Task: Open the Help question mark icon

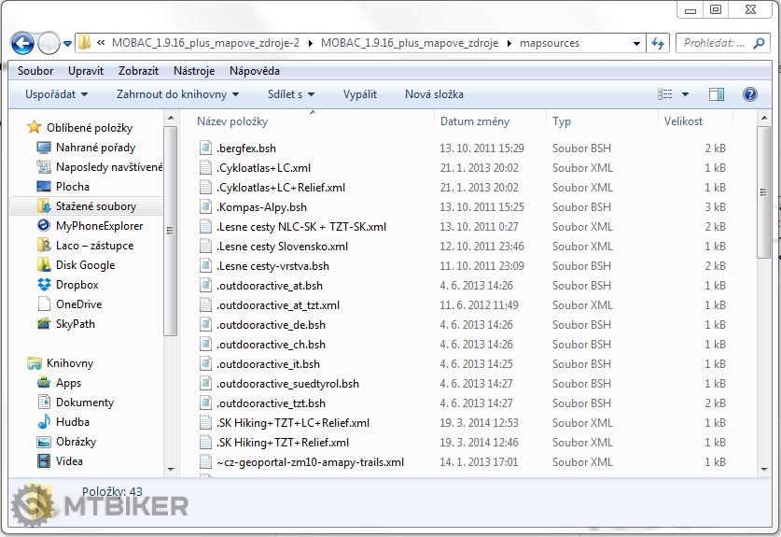Action: tap(749, 94)
